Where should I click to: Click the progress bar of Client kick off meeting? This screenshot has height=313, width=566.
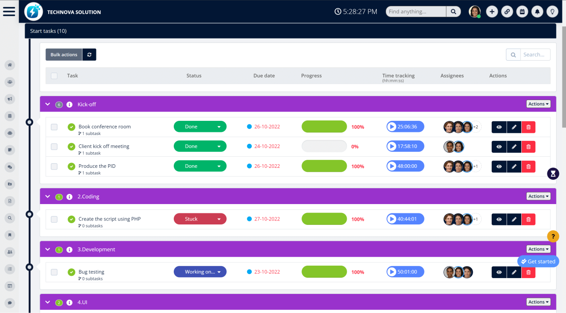(x=324, y=146)
